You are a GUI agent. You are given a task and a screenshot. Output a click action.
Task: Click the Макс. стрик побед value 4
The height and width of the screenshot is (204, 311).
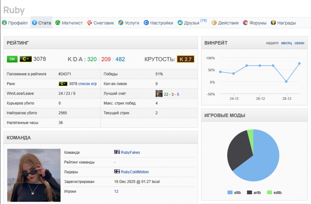(x=156, y=103)
